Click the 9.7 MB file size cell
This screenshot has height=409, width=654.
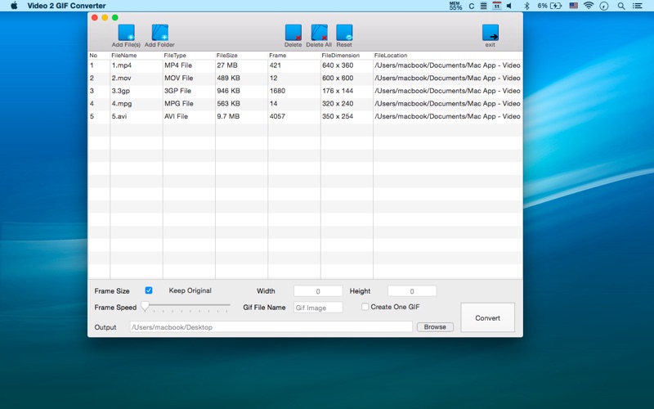tap(228, 116)
